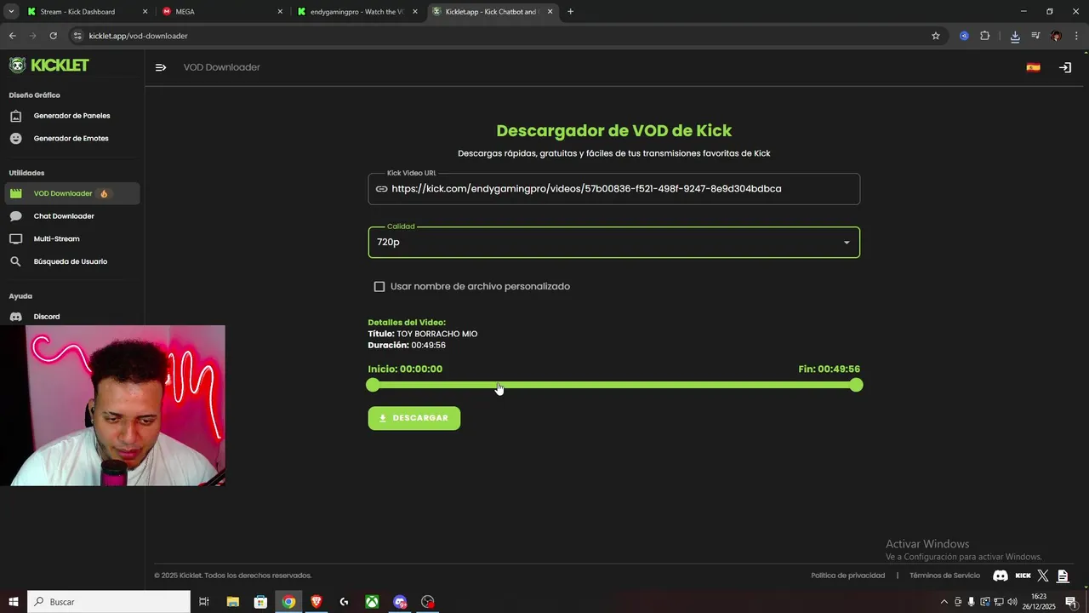Open Multi-Stream in the sidebar

72,239
